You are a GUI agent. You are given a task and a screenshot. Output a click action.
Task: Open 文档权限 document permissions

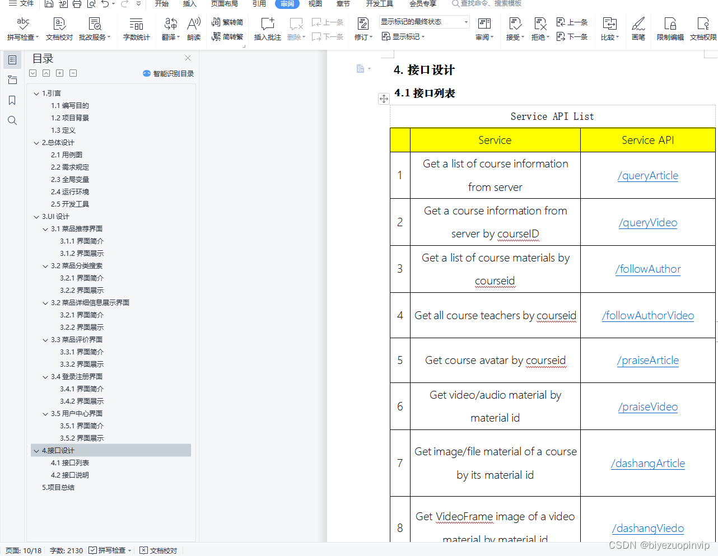[x=703, y=29]
